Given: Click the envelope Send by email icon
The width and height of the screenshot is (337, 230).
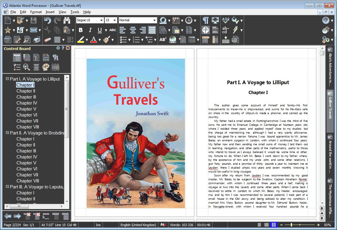Looking at the screenshot, I should tap(33, 30).
